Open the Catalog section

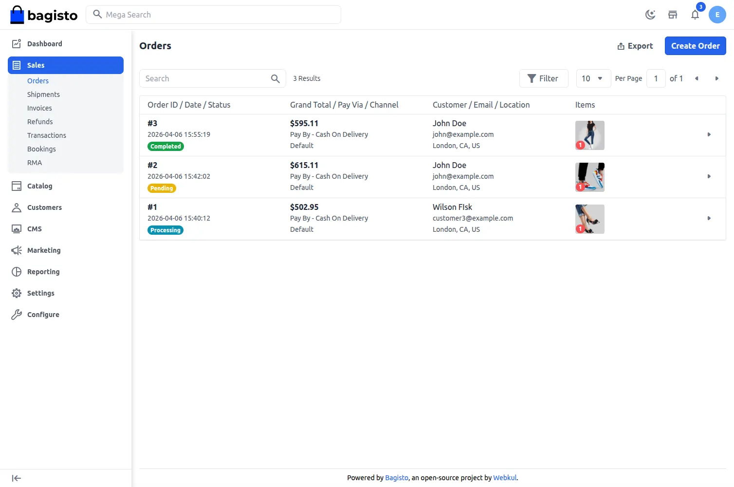(x=39, y=186)
